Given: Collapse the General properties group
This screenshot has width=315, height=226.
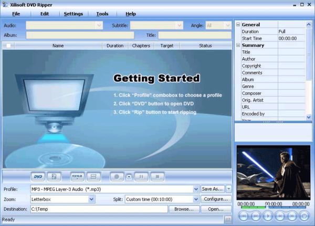Looking at the screenshot, I should (x=238, y=25).
